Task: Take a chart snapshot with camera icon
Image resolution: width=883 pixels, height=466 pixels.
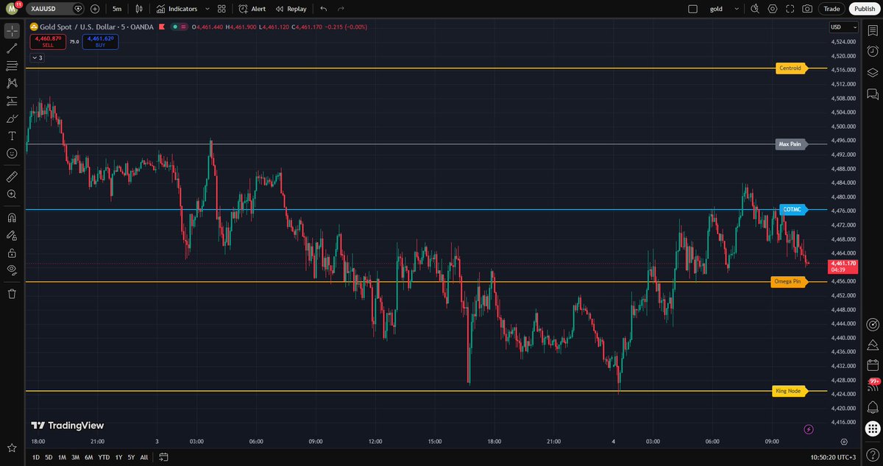Action: tap(808, 9)
